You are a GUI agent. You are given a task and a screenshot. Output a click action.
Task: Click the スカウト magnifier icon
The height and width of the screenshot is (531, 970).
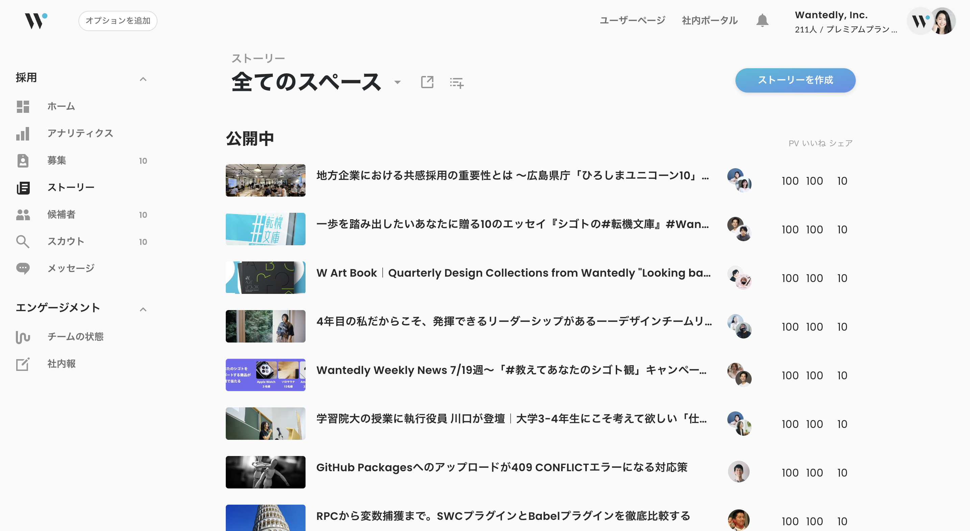[23, 242]
